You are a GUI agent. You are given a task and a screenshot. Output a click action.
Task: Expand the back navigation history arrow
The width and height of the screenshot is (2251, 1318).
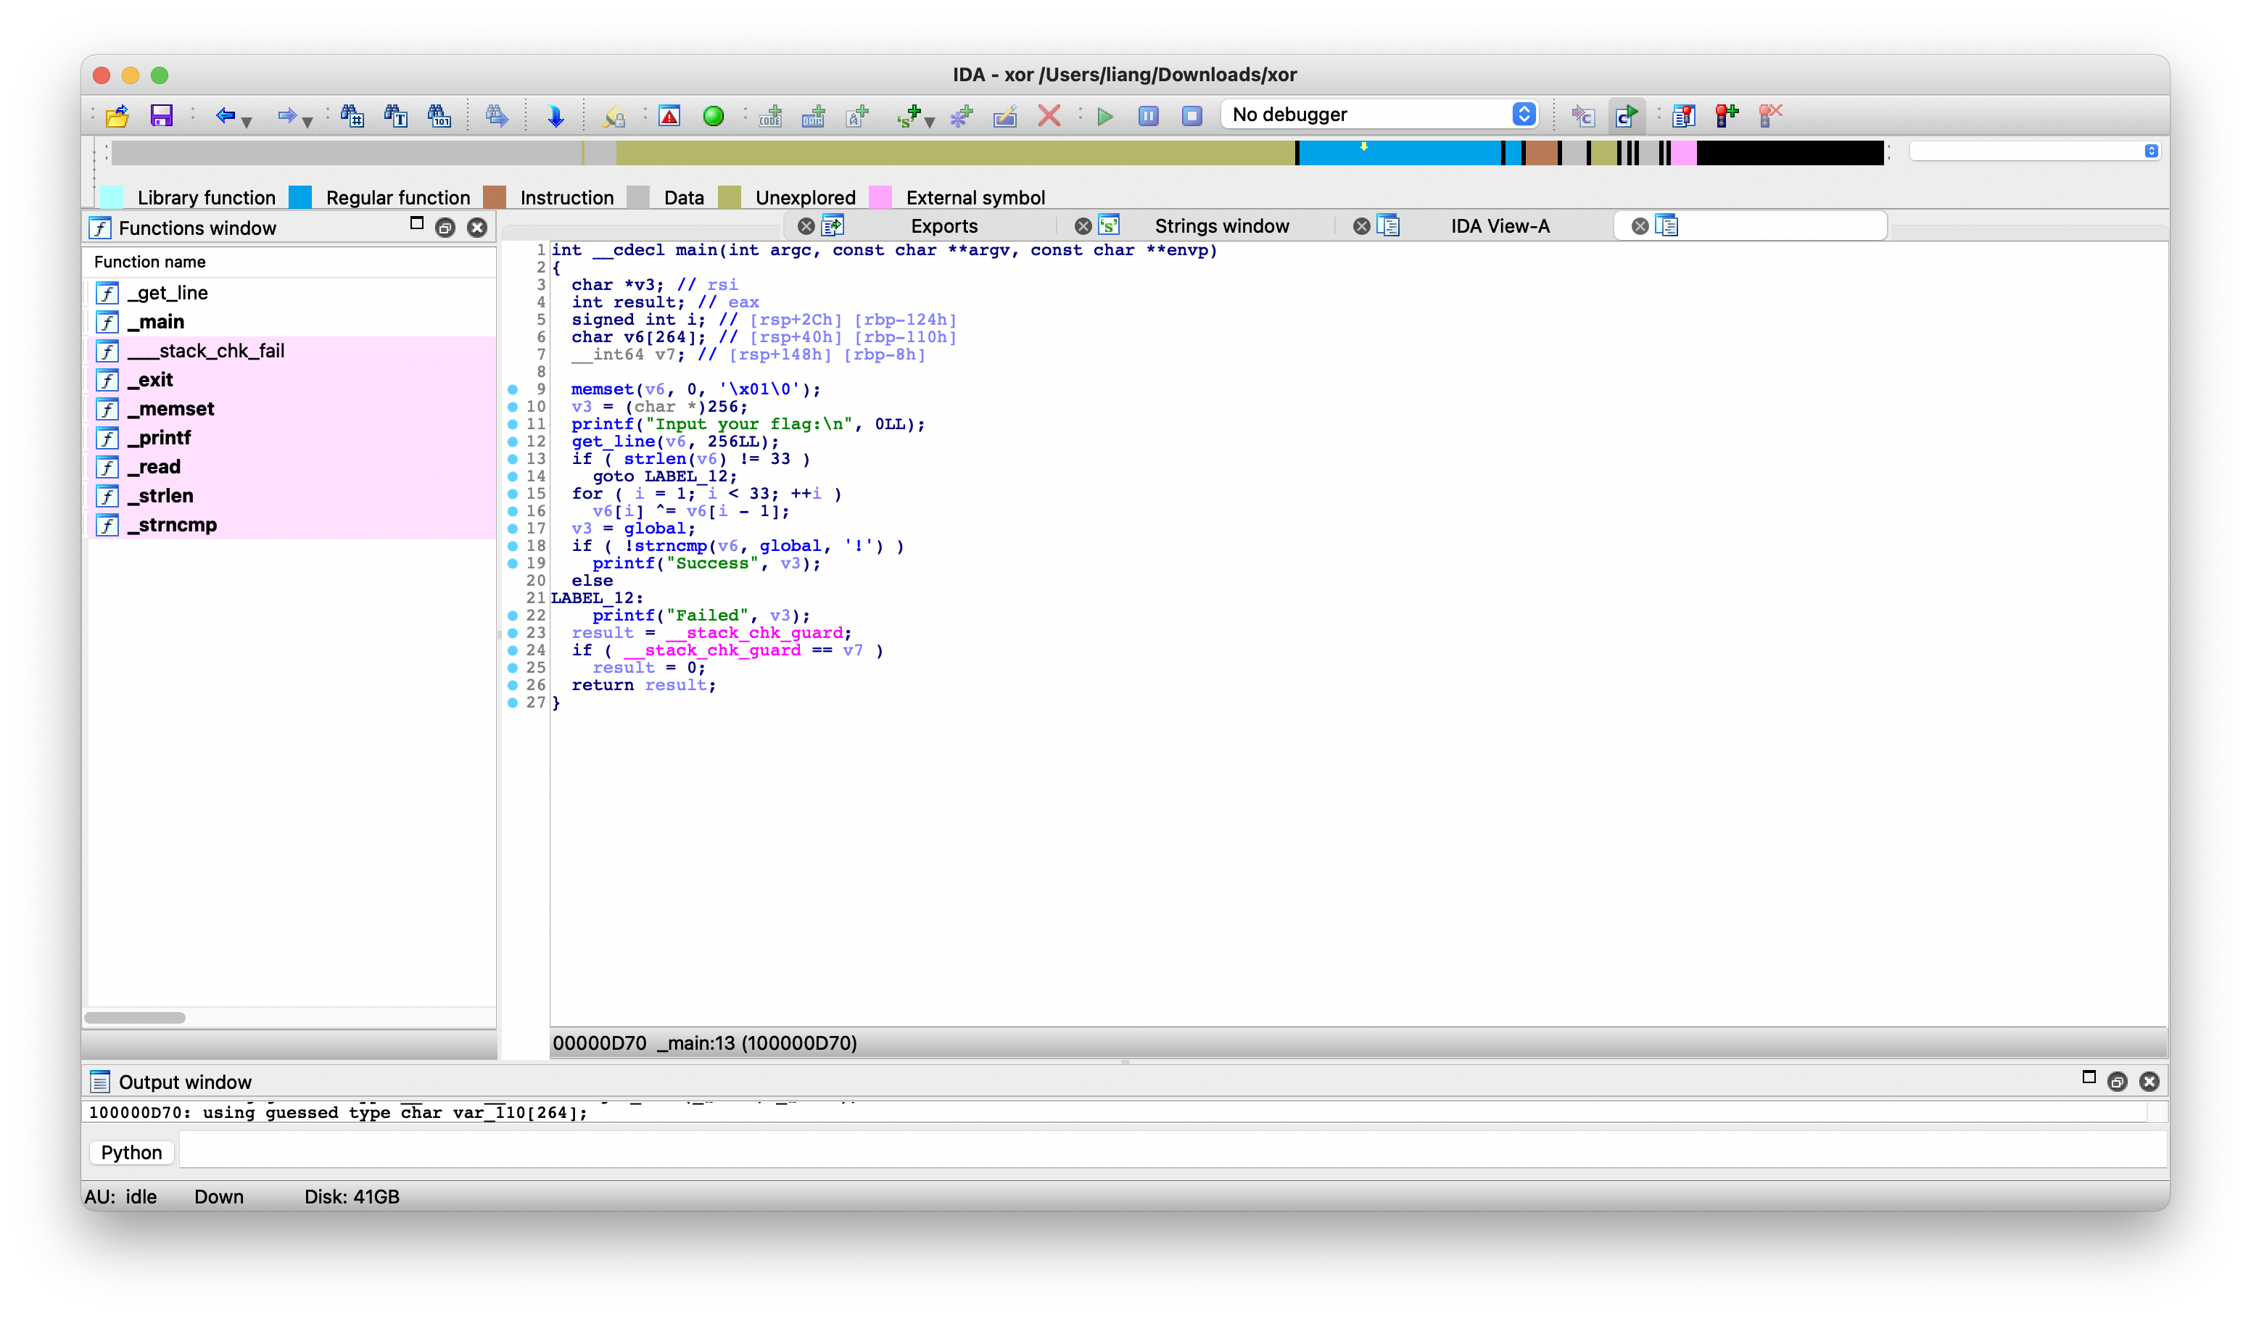[x=247, y=122]
